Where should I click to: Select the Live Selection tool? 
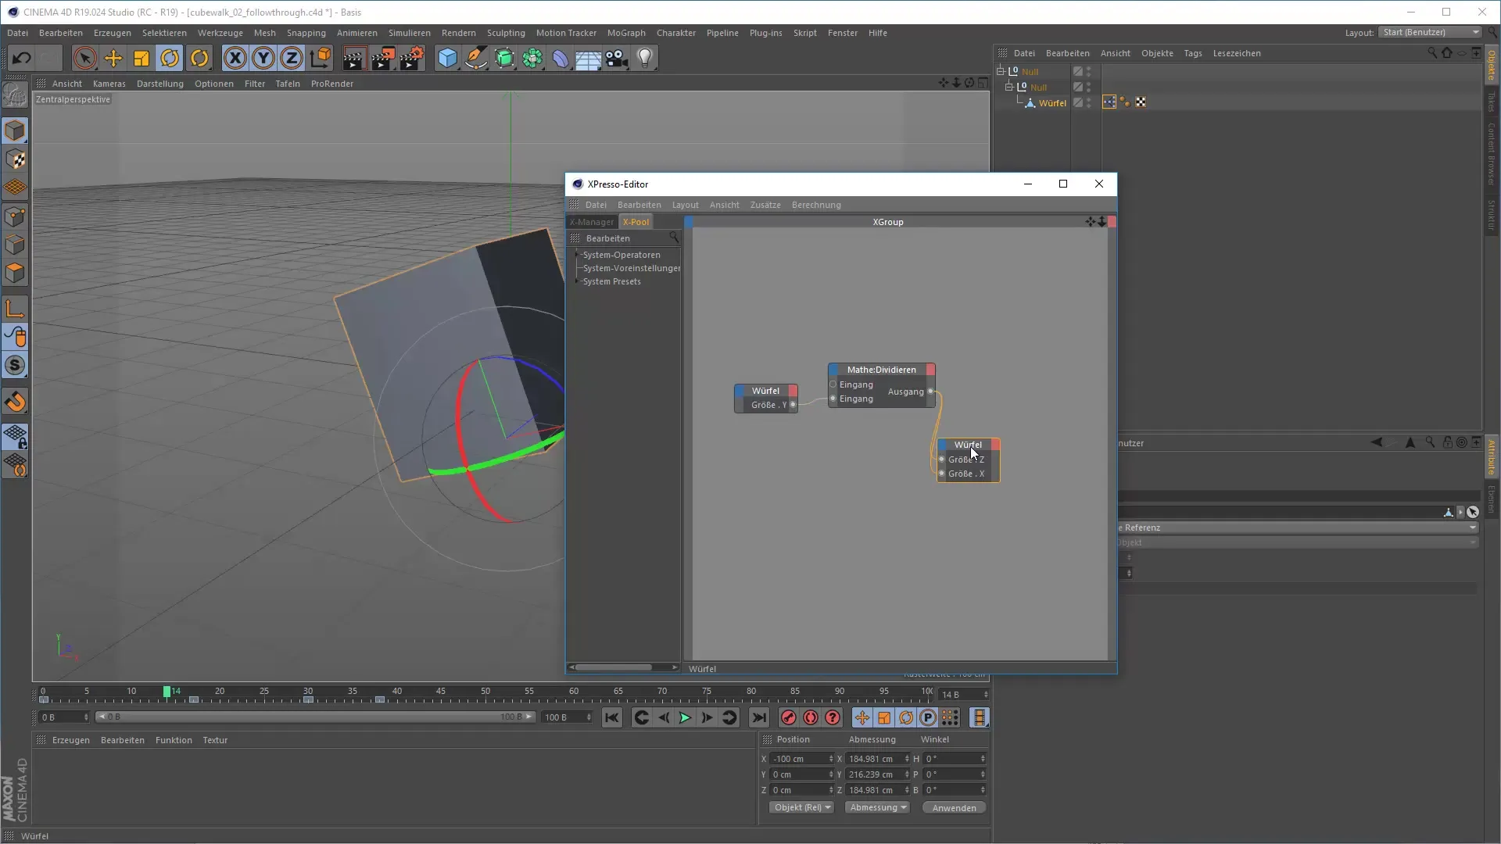(84, 58)
